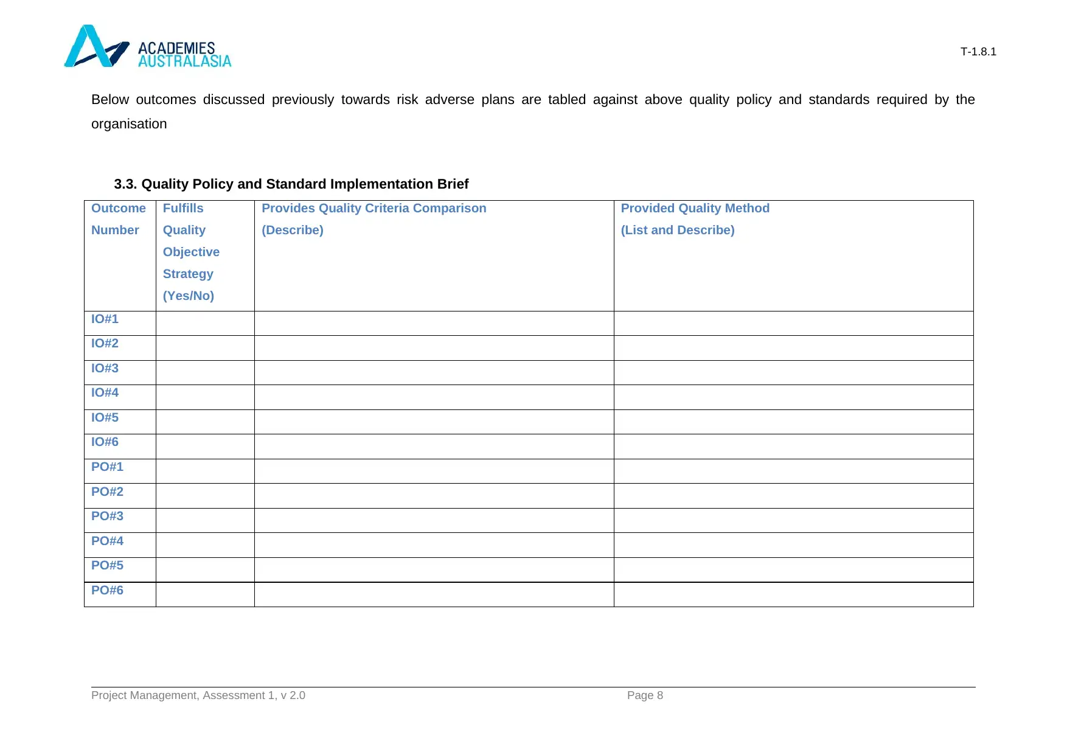Select the IO#1 row label
Screen dimensions: 1067x755
pyautogui.click(x=105, y=319)
